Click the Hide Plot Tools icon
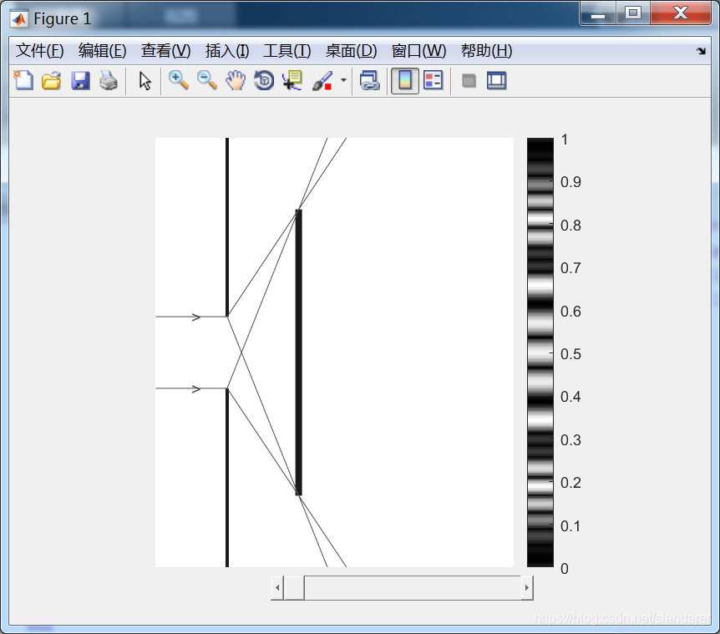This screenshot has height=634, width=720. pyautogui.click(x=469, y=81)
